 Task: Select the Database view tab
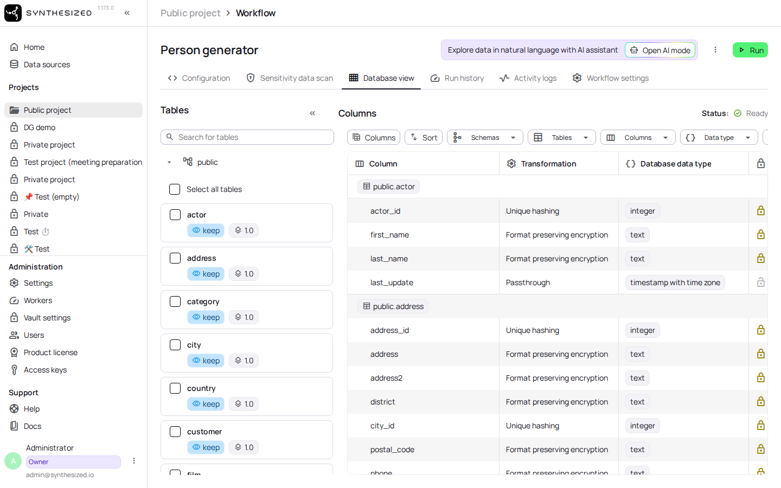point(381,78)
